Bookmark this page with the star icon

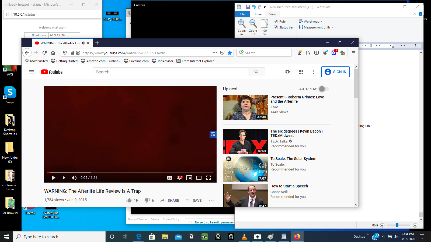(x=230, y=53)
